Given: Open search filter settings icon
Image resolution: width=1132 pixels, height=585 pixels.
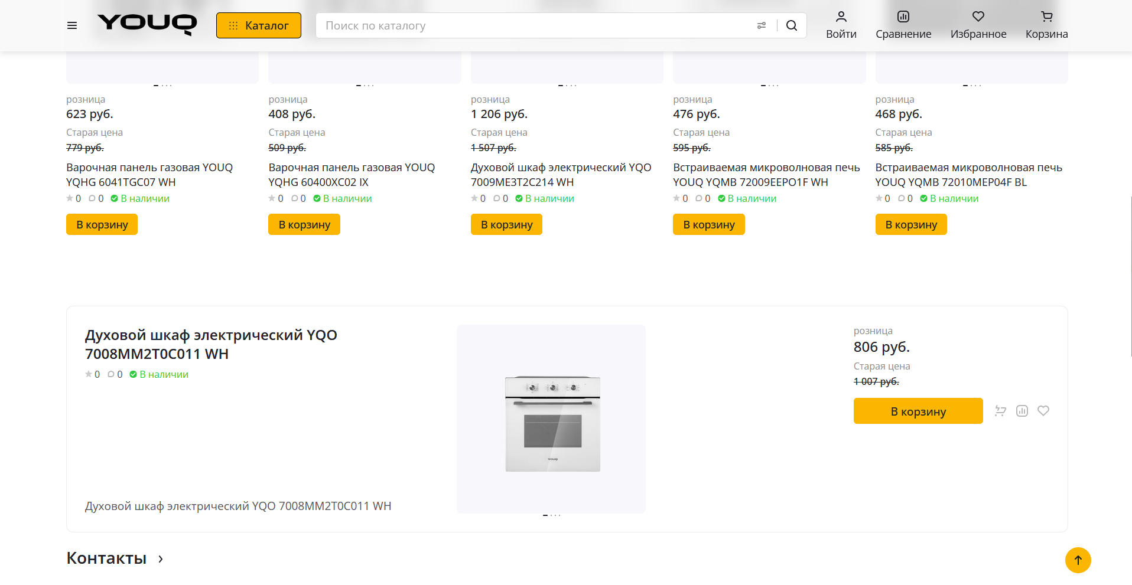Looking at the screenshot, I should coord(762,25).
